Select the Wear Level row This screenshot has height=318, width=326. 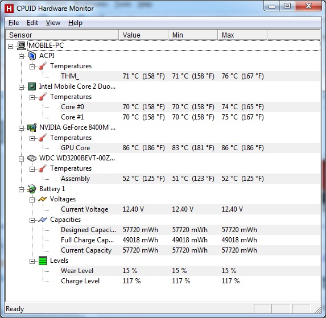(190, 271)
